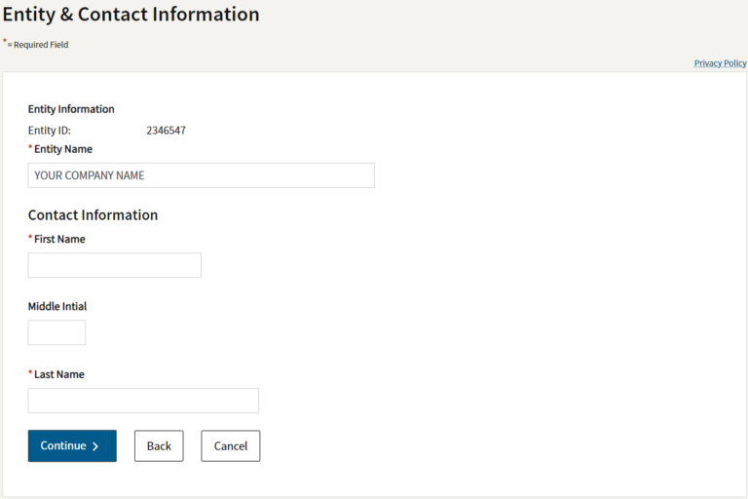Click the First Name field label
The image size is (748, 499).
59,239
